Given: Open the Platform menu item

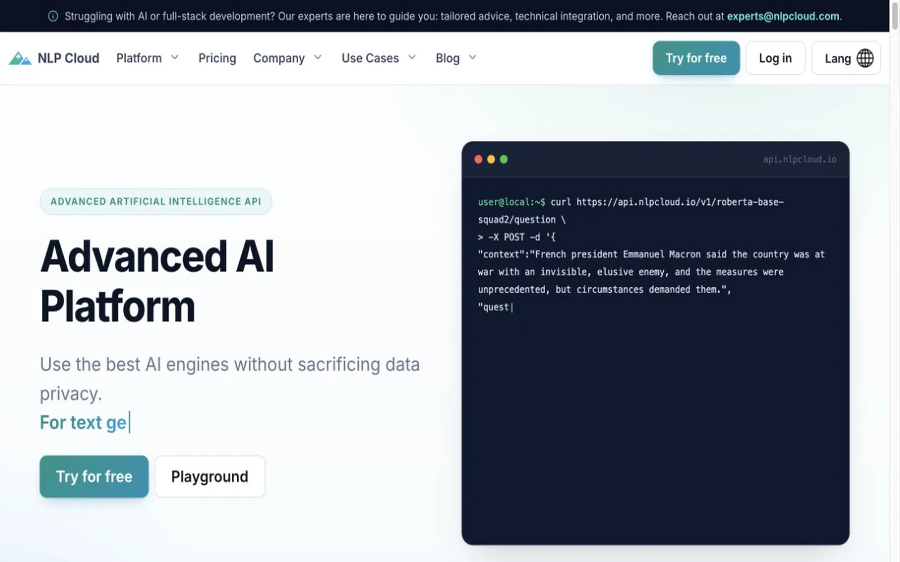Looking at the screenshot, I should click(139, 58).
